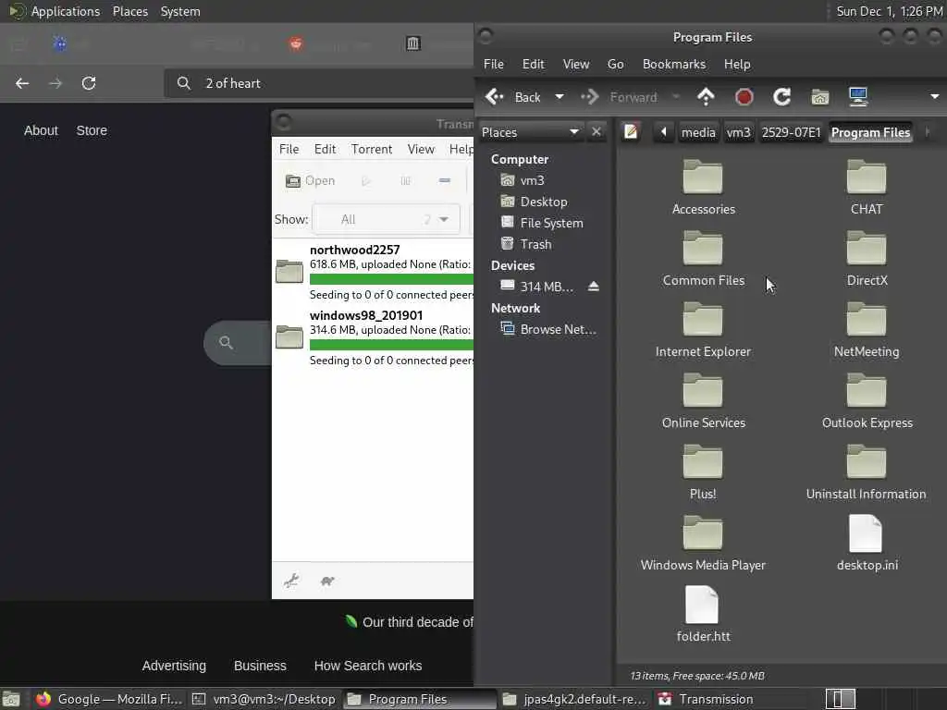Select the Program Files path button
The height and width of the screenshot is (710, 947).
(x=870, y=132)
